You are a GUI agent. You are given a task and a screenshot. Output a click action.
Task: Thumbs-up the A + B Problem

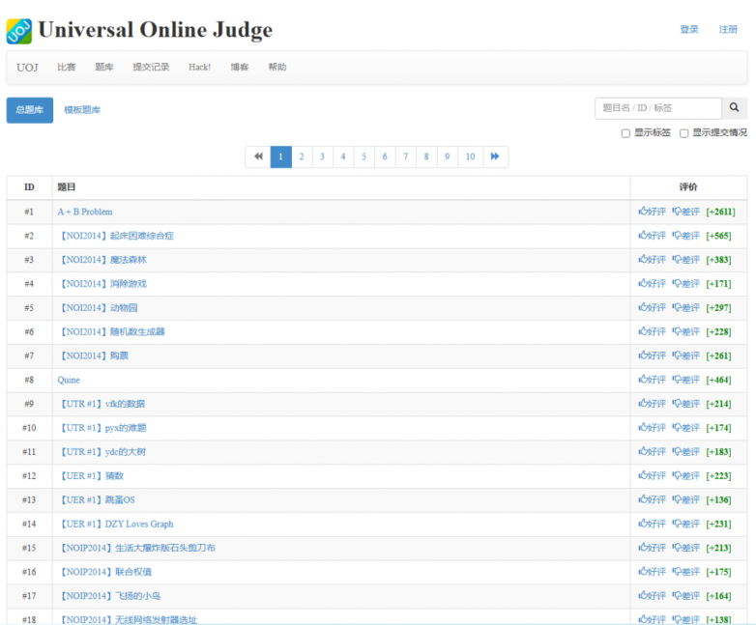[652, 212]
